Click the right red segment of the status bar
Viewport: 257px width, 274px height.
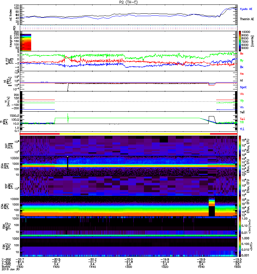224,134
